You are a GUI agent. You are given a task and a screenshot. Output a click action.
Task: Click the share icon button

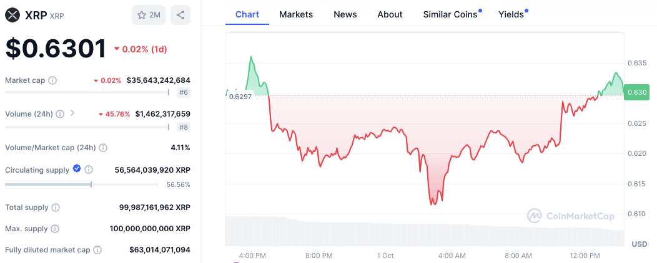(x=180, y=15)
